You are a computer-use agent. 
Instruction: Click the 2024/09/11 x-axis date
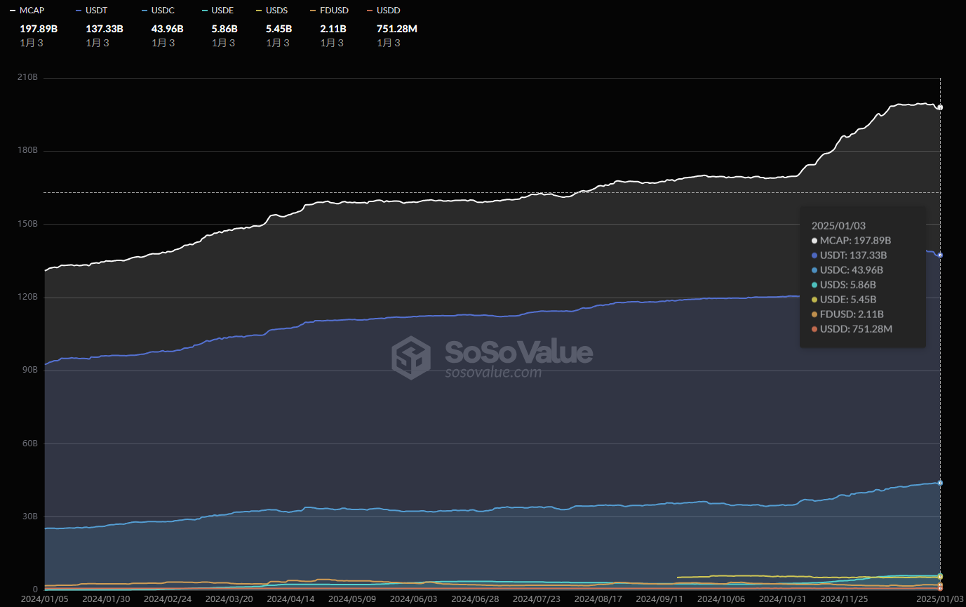(661, 599)
